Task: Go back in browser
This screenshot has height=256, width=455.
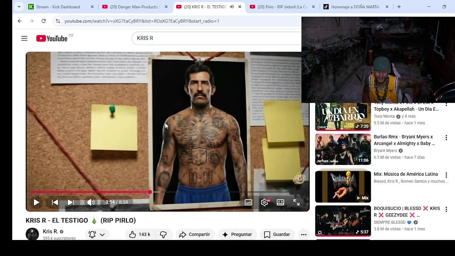Action: tap(20, 21)
